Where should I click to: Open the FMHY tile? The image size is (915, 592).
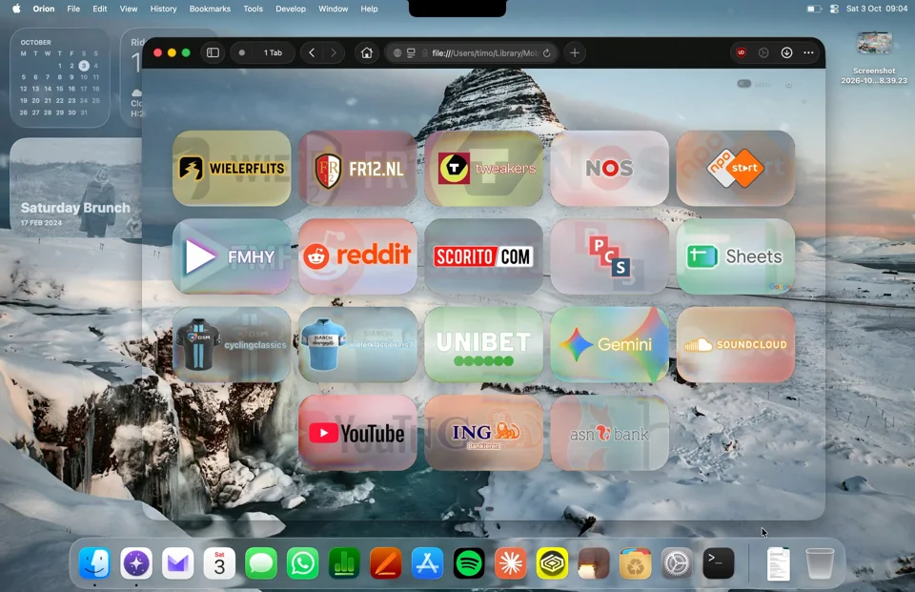[x=232, y=256]
